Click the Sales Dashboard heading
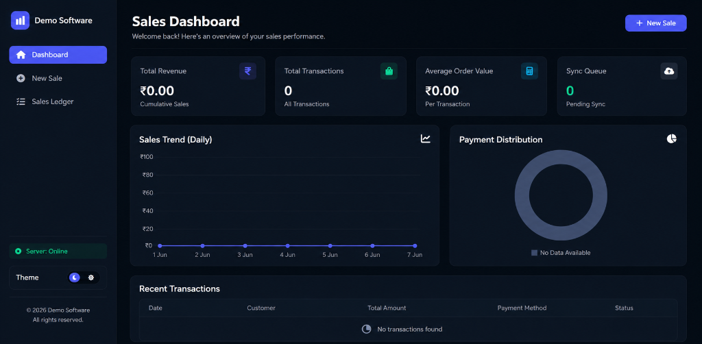 point(186,21)
